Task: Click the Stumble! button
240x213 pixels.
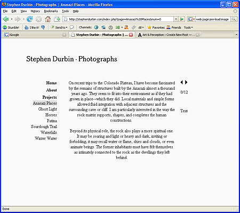Action: click(11, 27)
